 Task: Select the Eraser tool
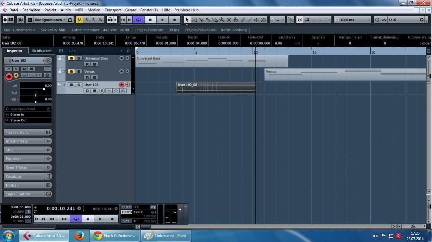pyautogui.click(x=215, y=20)
